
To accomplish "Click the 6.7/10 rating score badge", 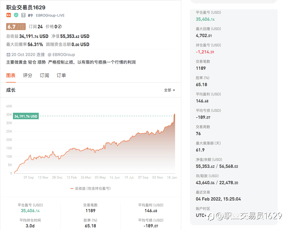I will click(16, 27).
